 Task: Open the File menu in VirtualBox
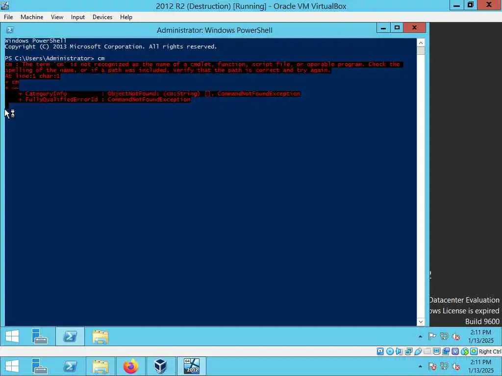(x=8, y=17)
